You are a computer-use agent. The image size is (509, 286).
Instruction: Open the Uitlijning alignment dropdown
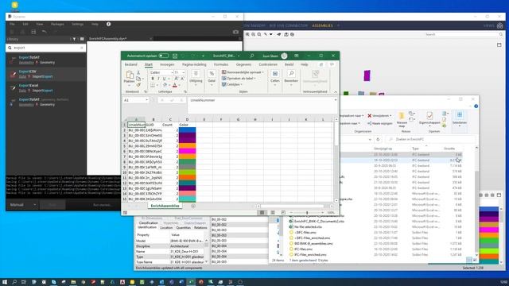coord(196,78)
